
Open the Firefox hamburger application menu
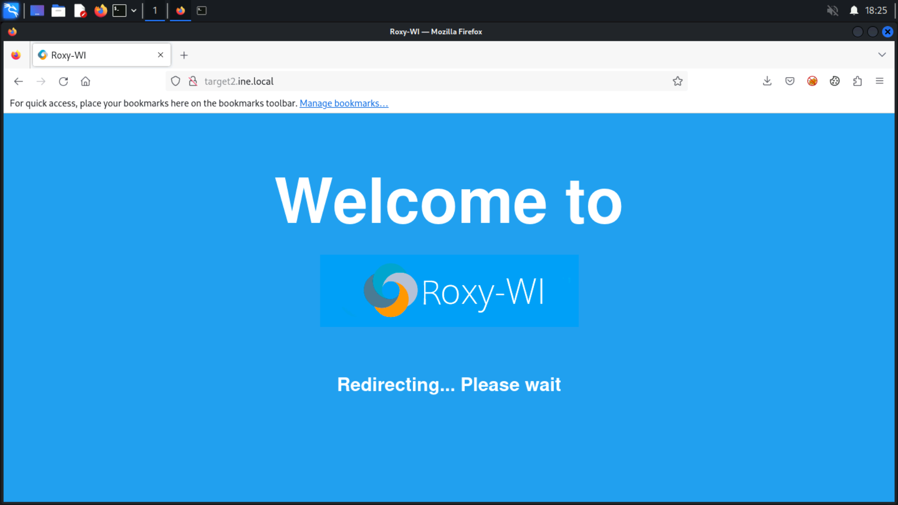pos(879,81)
